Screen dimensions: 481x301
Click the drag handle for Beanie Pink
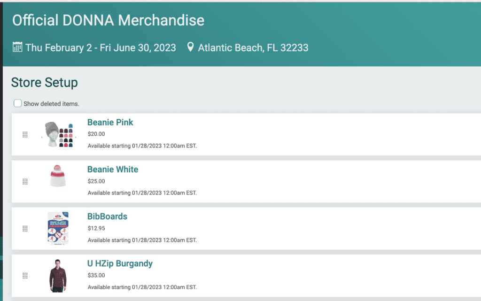pos(25,135)
